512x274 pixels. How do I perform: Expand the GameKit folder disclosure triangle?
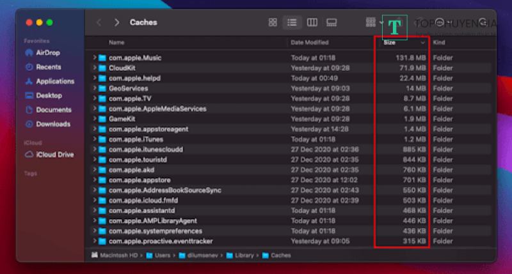tap(94, 119)
